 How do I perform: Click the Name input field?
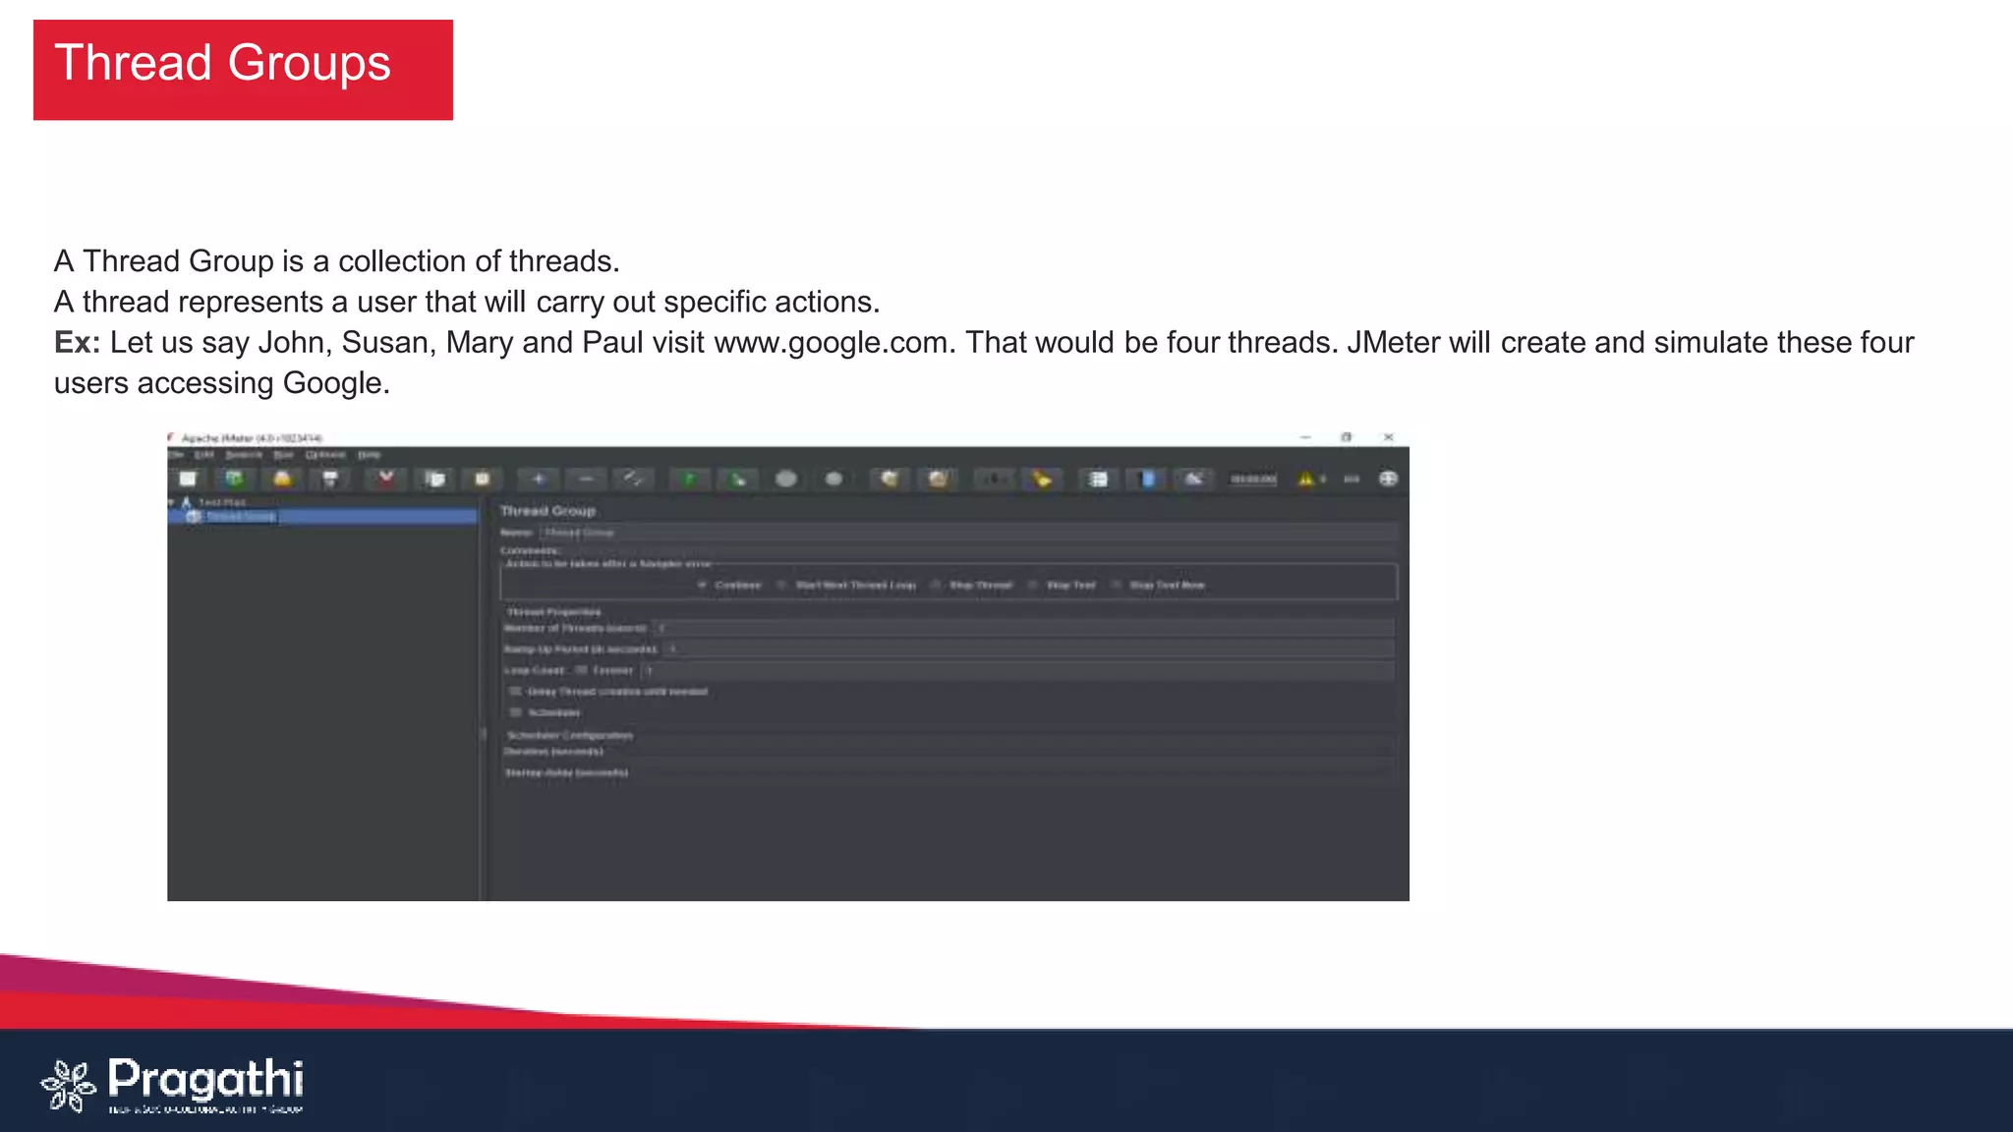(968, 533)
